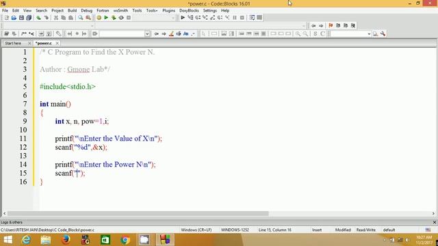Cut selected text with scissors icon
Screen dimensions: 438x246
point(56,18)
